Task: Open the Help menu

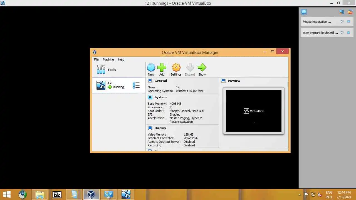Action: 121,59
